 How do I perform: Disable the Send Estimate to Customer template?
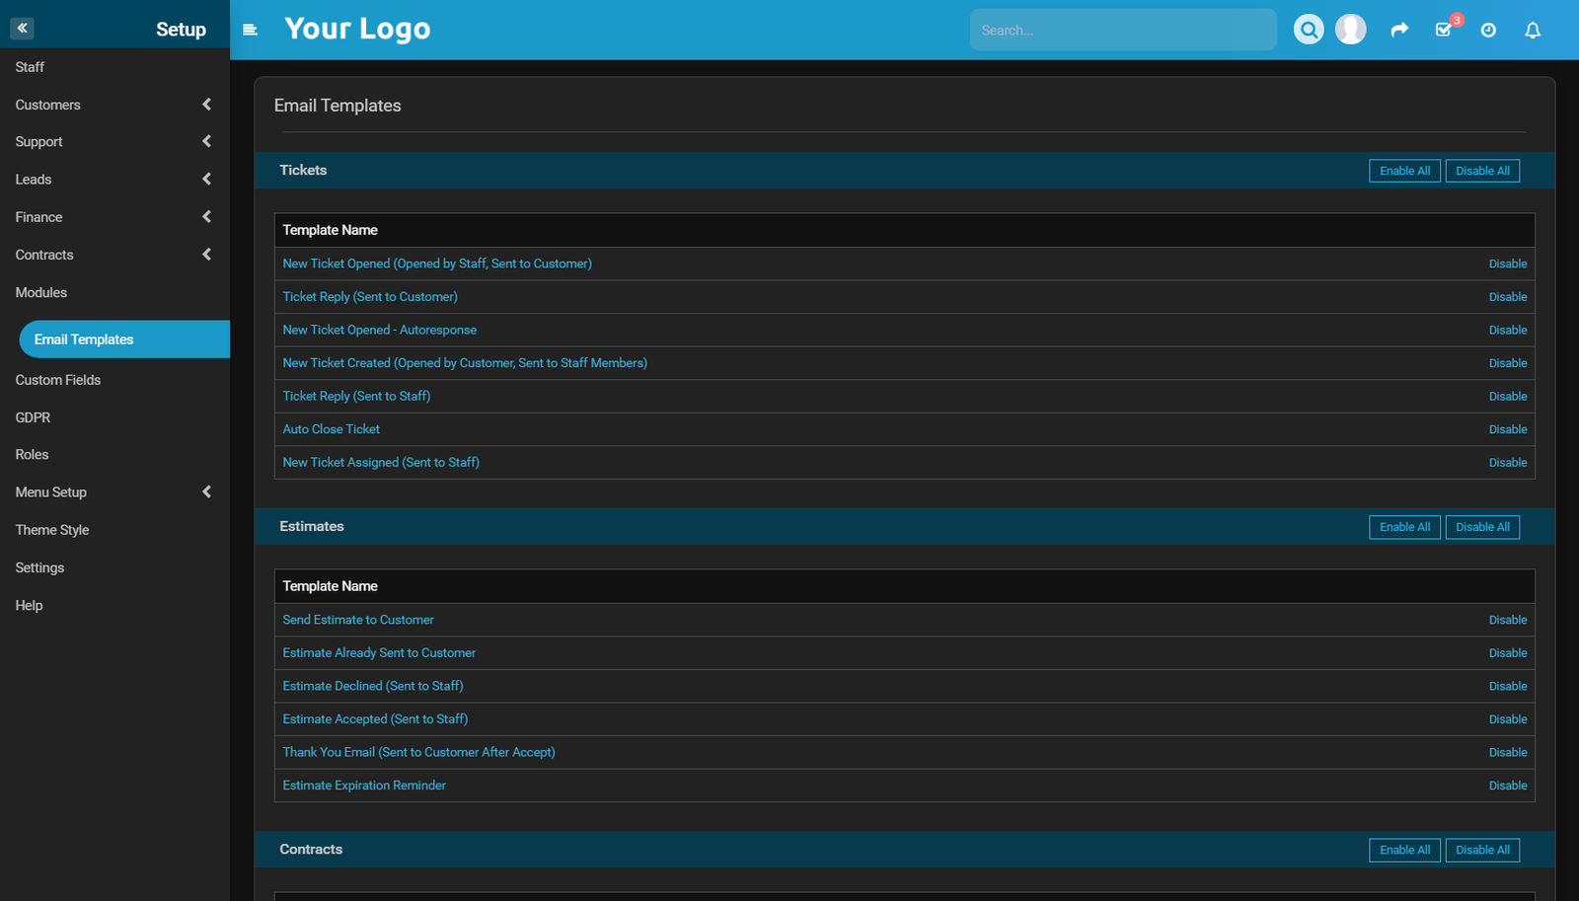click(1507, 619)
